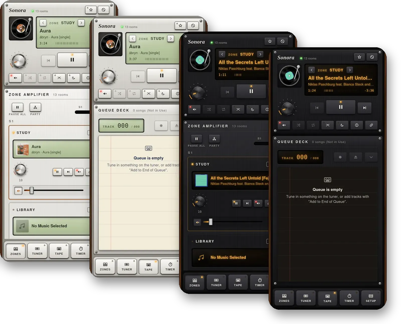Image resolution: width=401 pixels, height=324 pixels.
Task: Open the TIMER tab in front dark window
Action: tap(349, 298)
